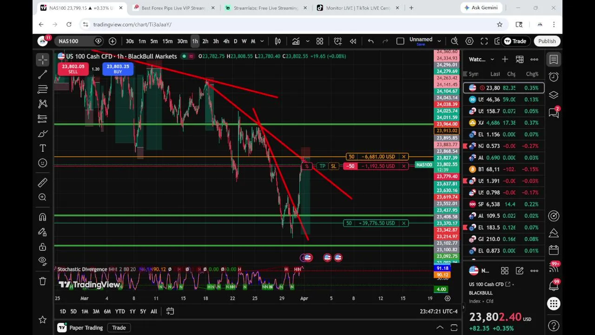The image size is (595, 335).
Task: Expand the bottom trading panel
Action: coord(439,328)
